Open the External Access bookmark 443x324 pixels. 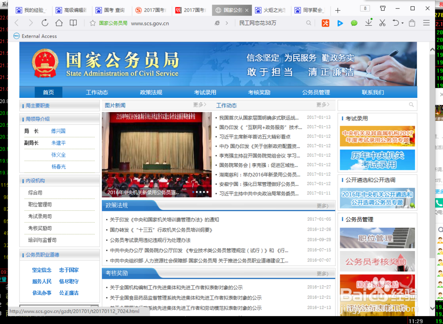(x=35, y=36)
